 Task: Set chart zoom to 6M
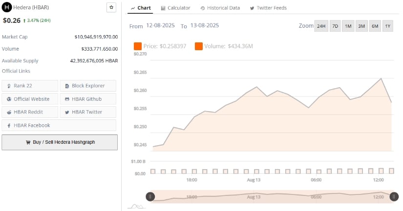click(375, 26)
